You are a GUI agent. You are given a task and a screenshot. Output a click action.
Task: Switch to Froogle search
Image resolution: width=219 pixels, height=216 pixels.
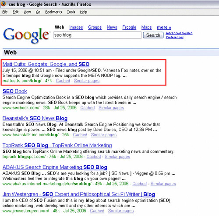pyautogui.click(x=129, y=27)
